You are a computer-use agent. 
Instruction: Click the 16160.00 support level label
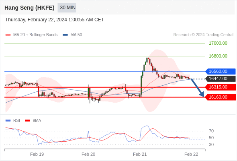220,97
